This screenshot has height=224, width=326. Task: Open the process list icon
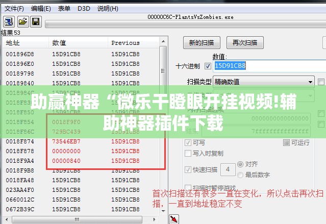[x=9, y=21]
